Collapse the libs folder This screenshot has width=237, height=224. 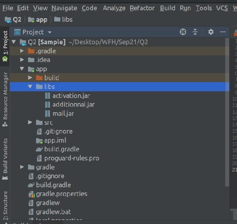pos(30,87)
